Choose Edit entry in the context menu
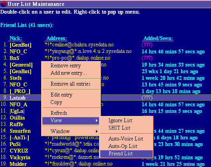The width and height of the screenshot is (211, 167). click(x=61, y=95)
